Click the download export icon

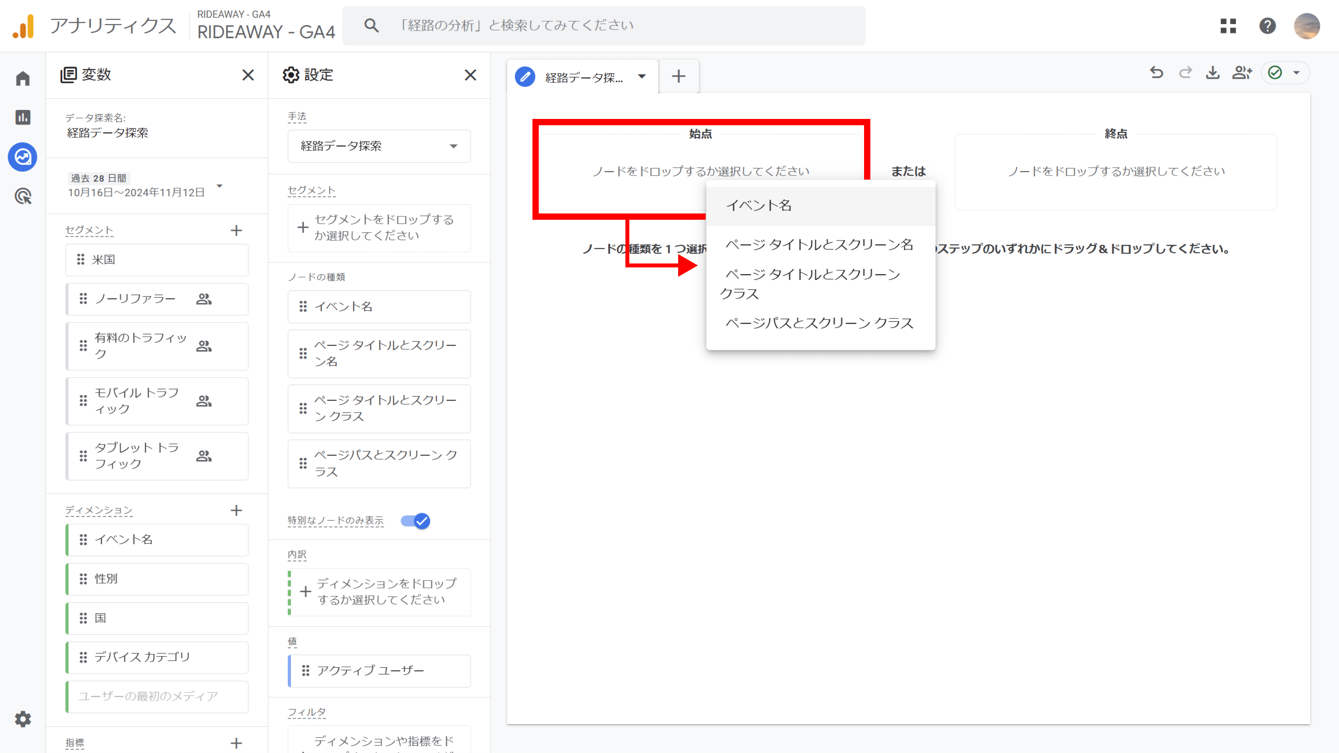(x=1213, y=73)
